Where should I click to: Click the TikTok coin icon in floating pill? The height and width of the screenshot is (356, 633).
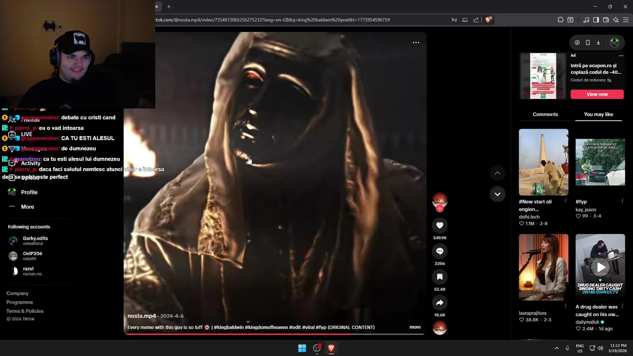coord(577,43)
